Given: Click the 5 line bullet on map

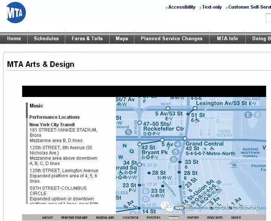Looking at the screenshot, I should pyautogui.click(x=176, y=152).
